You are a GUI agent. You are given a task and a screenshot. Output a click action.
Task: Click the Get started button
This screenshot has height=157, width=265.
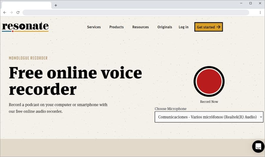pos(208,27)
